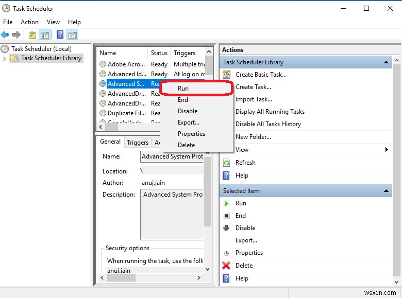
Task: Click the Back arrow toolbar icon
Action: [5, 34]
